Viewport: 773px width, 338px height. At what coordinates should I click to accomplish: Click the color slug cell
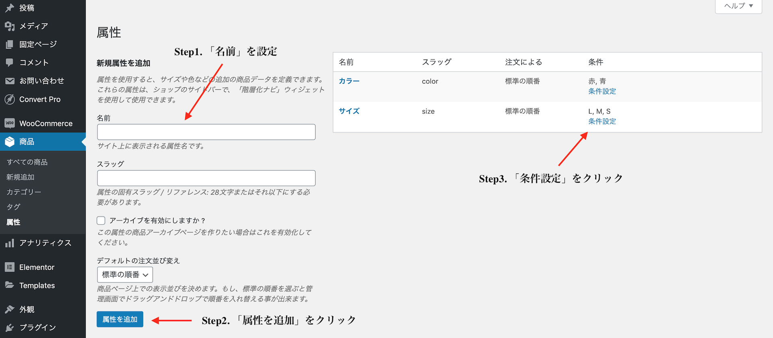click(430, 81)
